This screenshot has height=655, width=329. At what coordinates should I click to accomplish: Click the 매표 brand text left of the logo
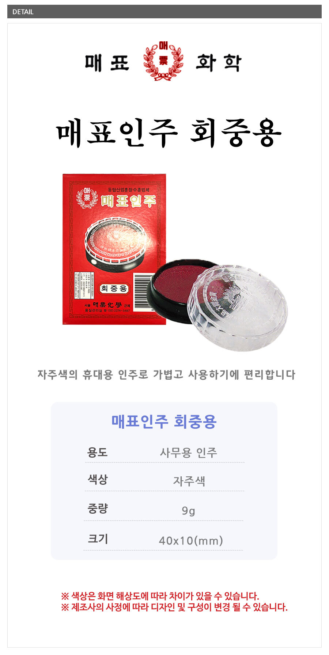tap(107, 63)
